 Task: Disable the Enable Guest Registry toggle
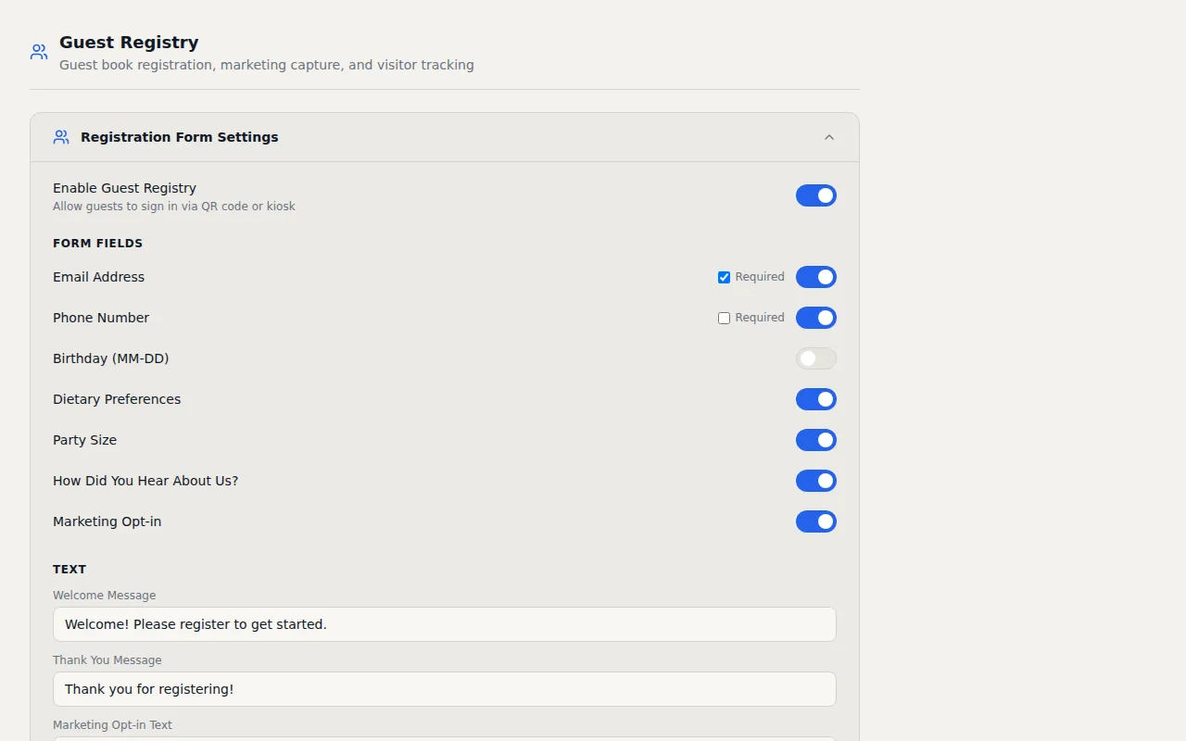pos(815,195)
